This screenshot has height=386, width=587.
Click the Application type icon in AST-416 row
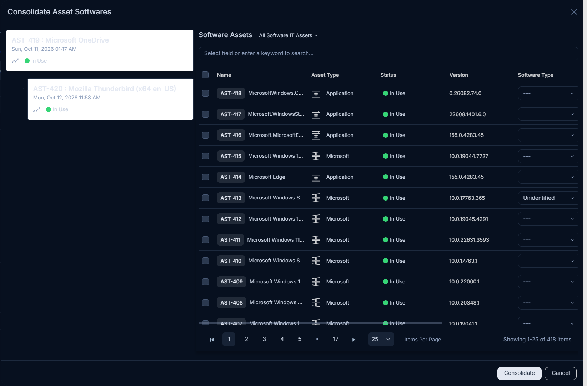(316, 135)
